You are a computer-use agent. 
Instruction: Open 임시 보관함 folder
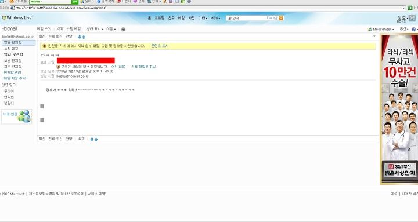click(x=13, y=54)
